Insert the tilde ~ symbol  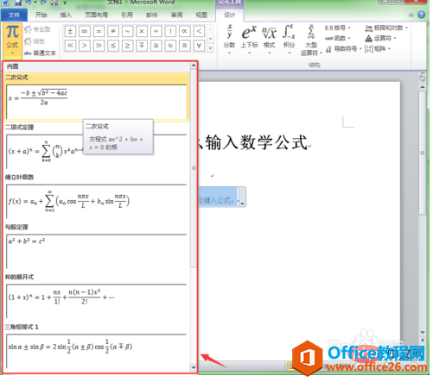point(127,31)
